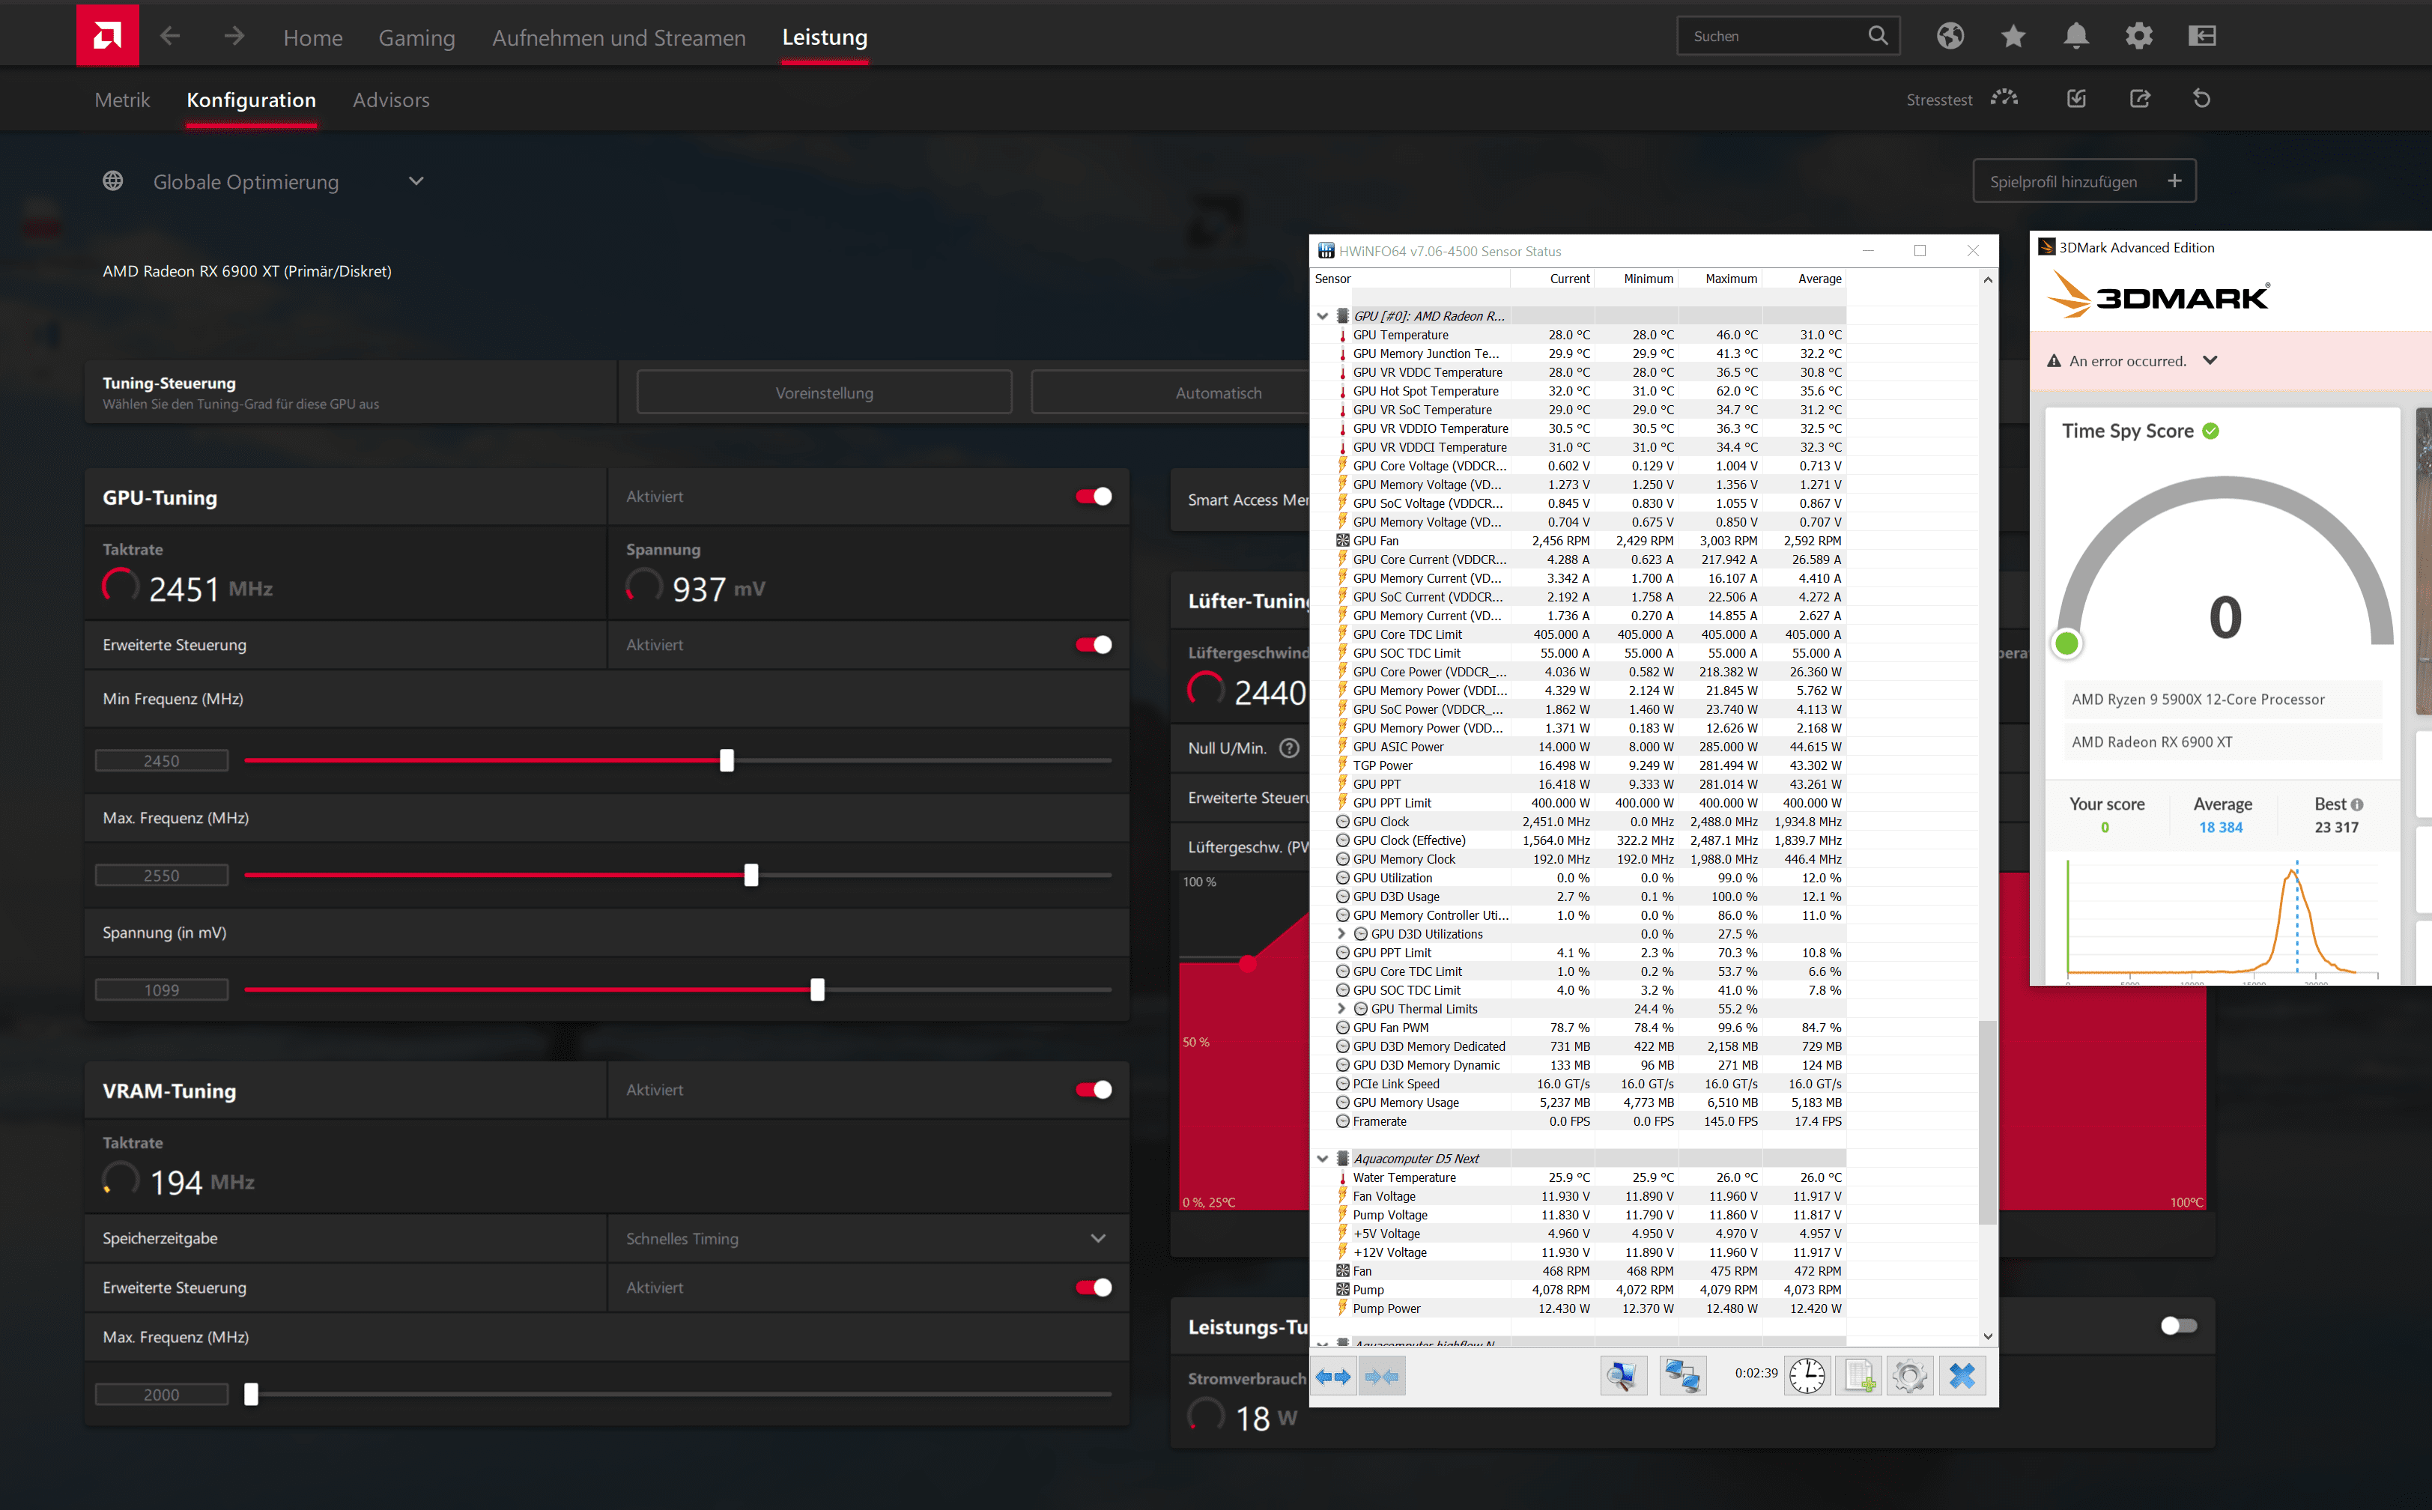2432x1510 pixels.
Task: Expand GPU D3D Utilizations row
Action: (1341, 934)
